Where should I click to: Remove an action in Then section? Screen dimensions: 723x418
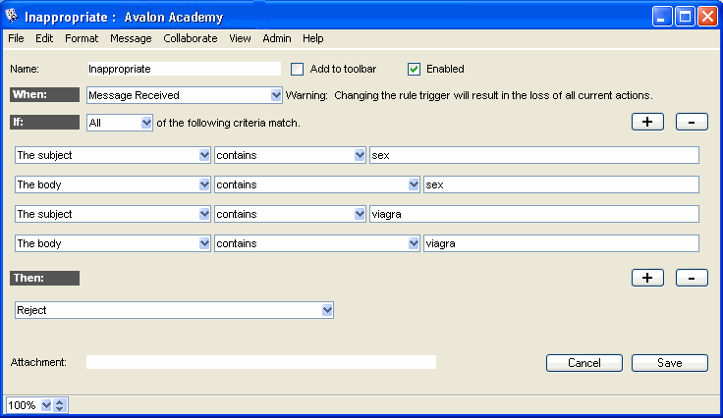click(692, 278)
